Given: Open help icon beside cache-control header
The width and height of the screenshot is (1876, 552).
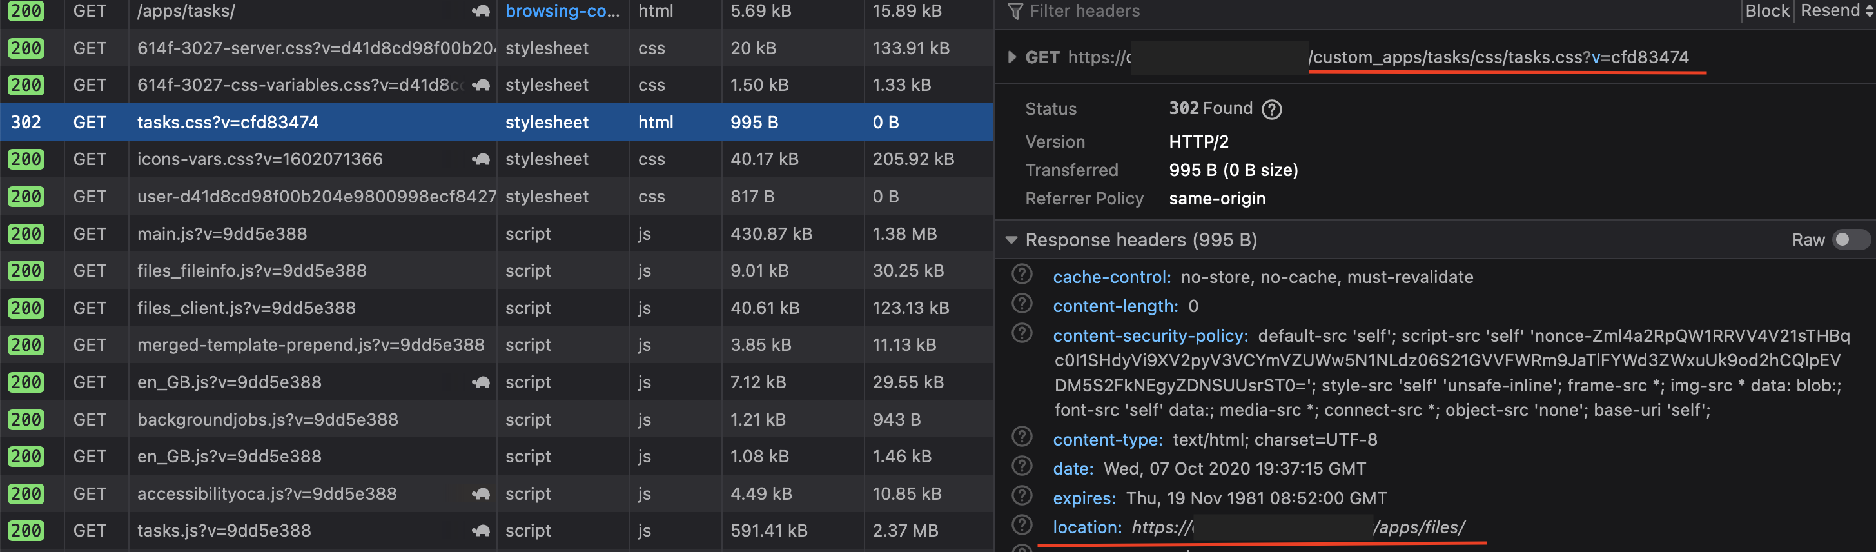Looking at the screenshot, I should [x=1022, y=275].
